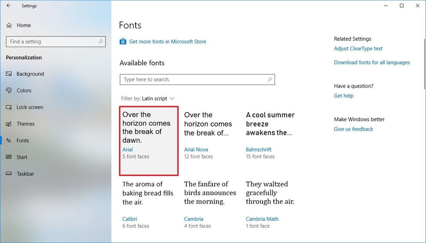Open Adjust ClearType text
The height and width of the screenshot is (243, 426).
[358, 48]
